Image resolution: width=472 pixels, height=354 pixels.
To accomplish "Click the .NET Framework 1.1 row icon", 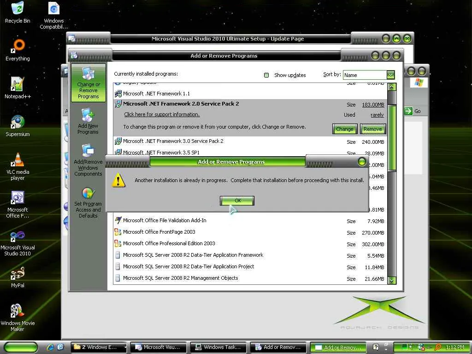I will [118, 94].
